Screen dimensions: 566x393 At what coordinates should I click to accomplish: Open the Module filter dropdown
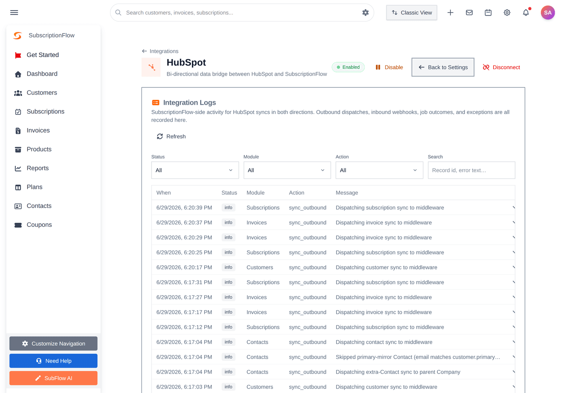(287, 170)
